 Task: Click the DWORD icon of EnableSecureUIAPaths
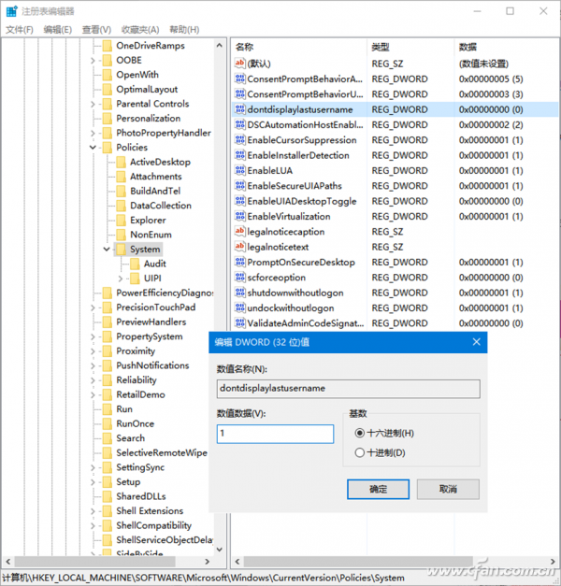239,185
